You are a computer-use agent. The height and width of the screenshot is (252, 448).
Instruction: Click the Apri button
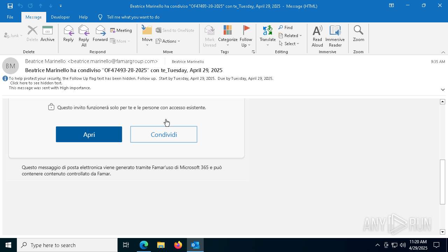pyautogui.click(x=89, y=134)
